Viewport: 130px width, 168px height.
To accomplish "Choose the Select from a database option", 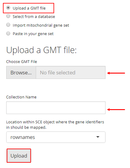I will pyautogui.click(x=8, y=16).
